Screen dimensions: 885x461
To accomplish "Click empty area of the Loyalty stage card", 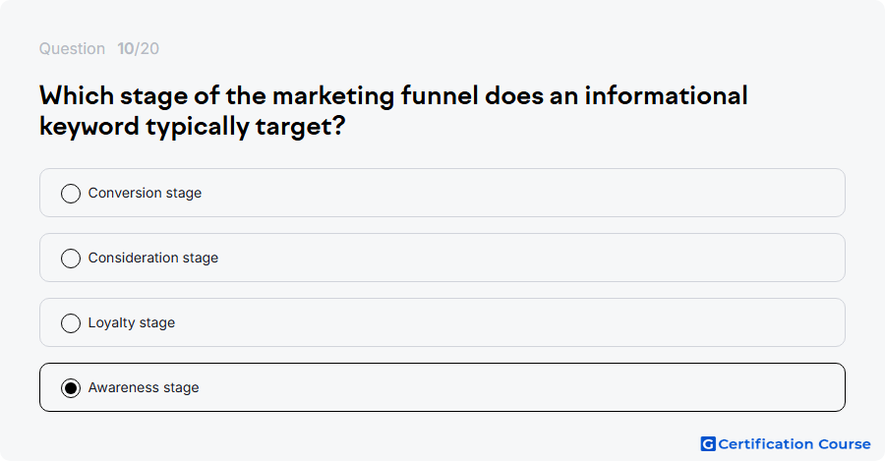I will (508, 322).
